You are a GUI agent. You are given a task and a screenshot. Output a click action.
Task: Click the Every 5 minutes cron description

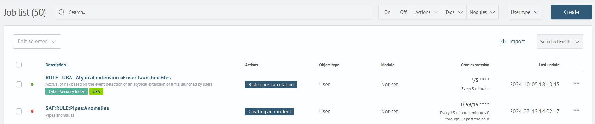[475, 89]
